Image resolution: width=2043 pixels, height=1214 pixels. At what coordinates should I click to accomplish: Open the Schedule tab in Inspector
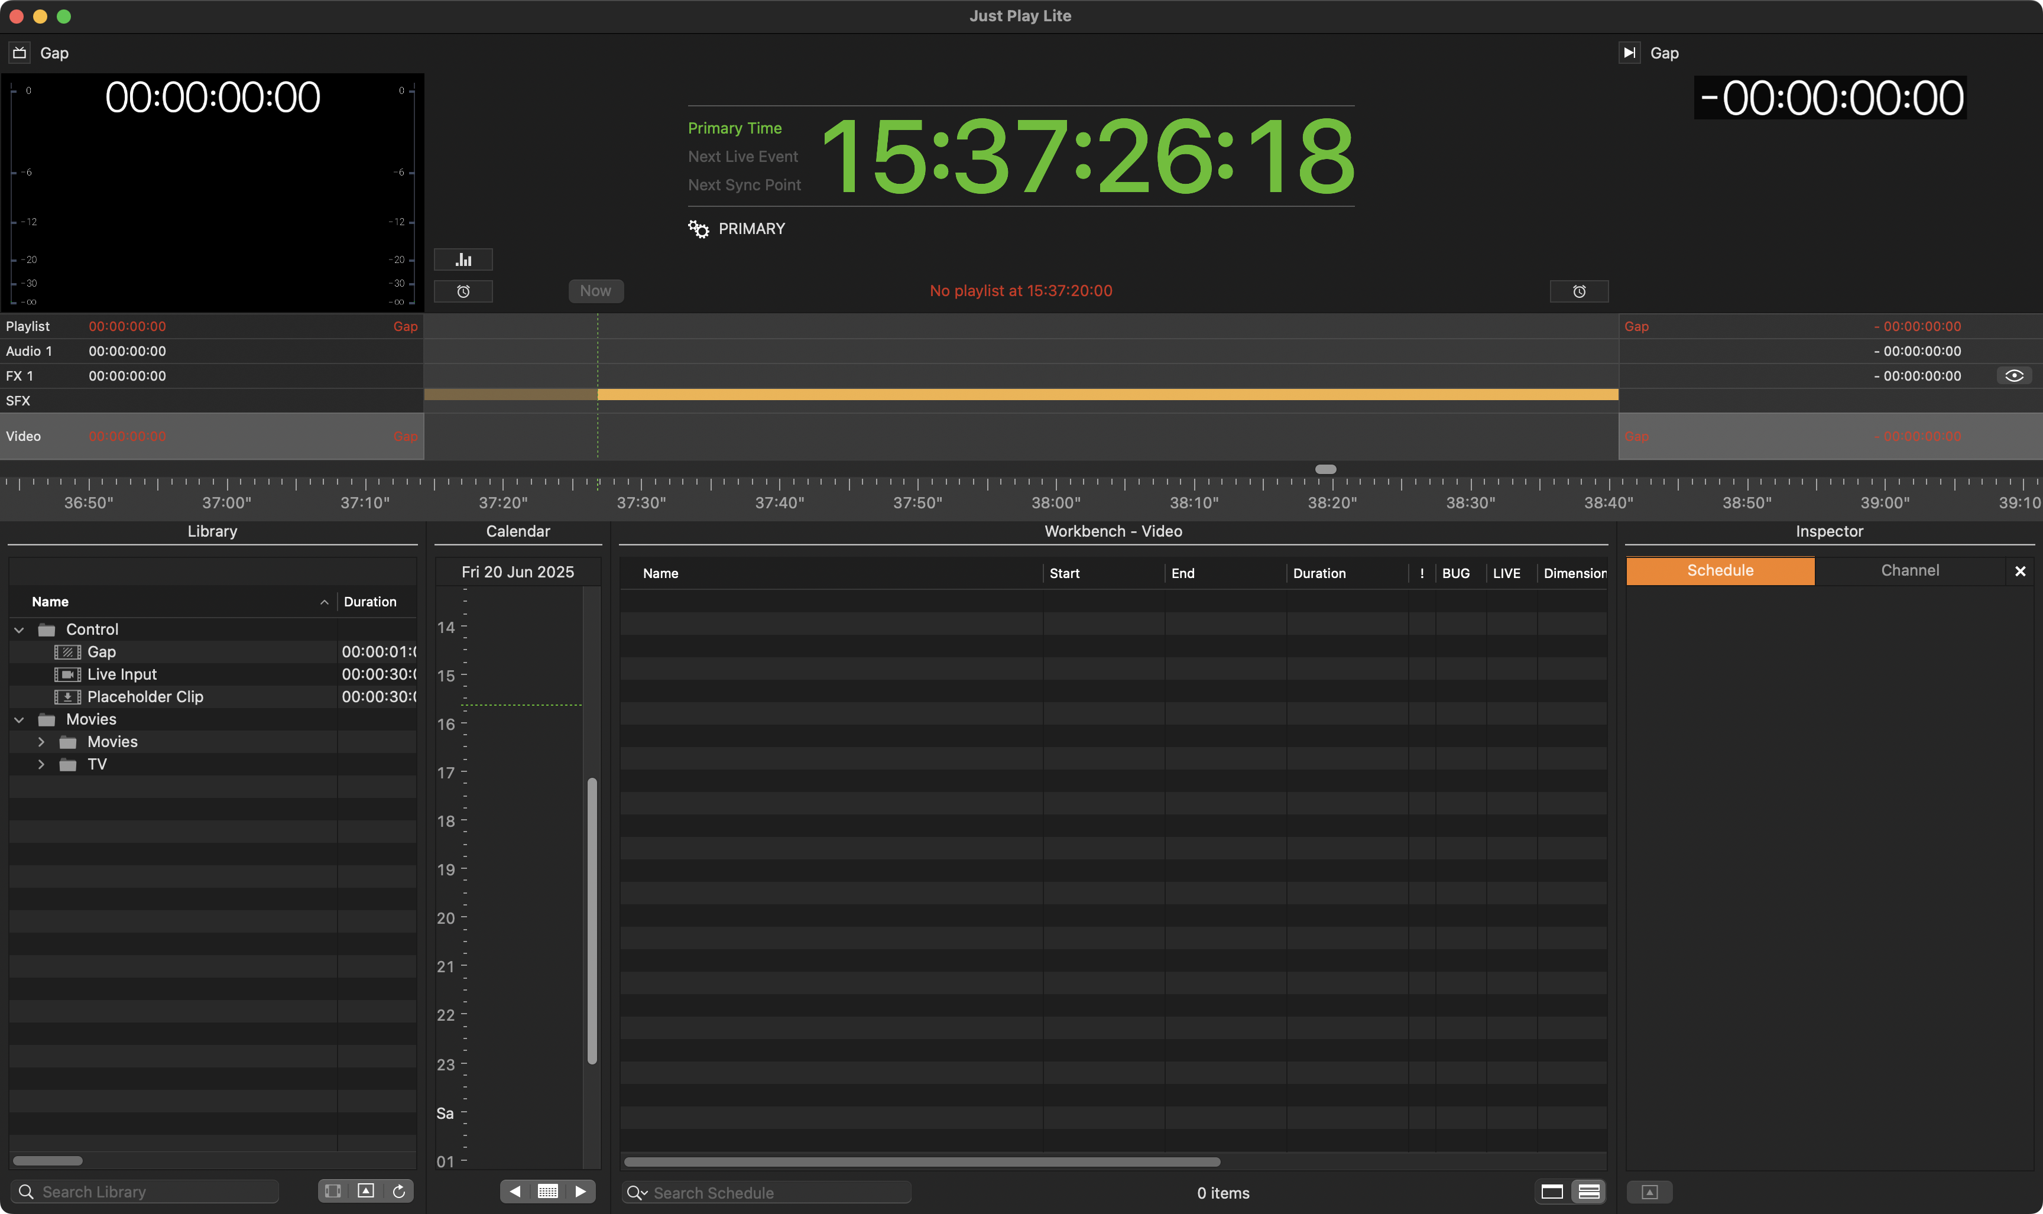pos(1720,570)
